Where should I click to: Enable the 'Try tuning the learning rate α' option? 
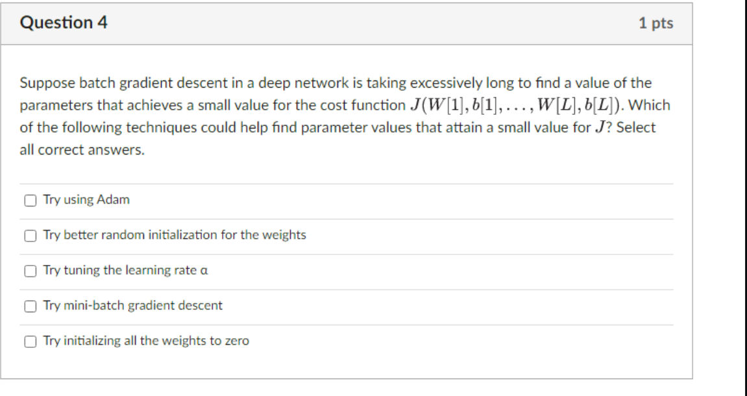[29, 271]
